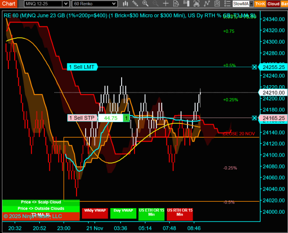Image resolution: width=288 pixels, height=233 pixels.
Task: Select the drawing tools pencil icon
Action: pos(135,4)
